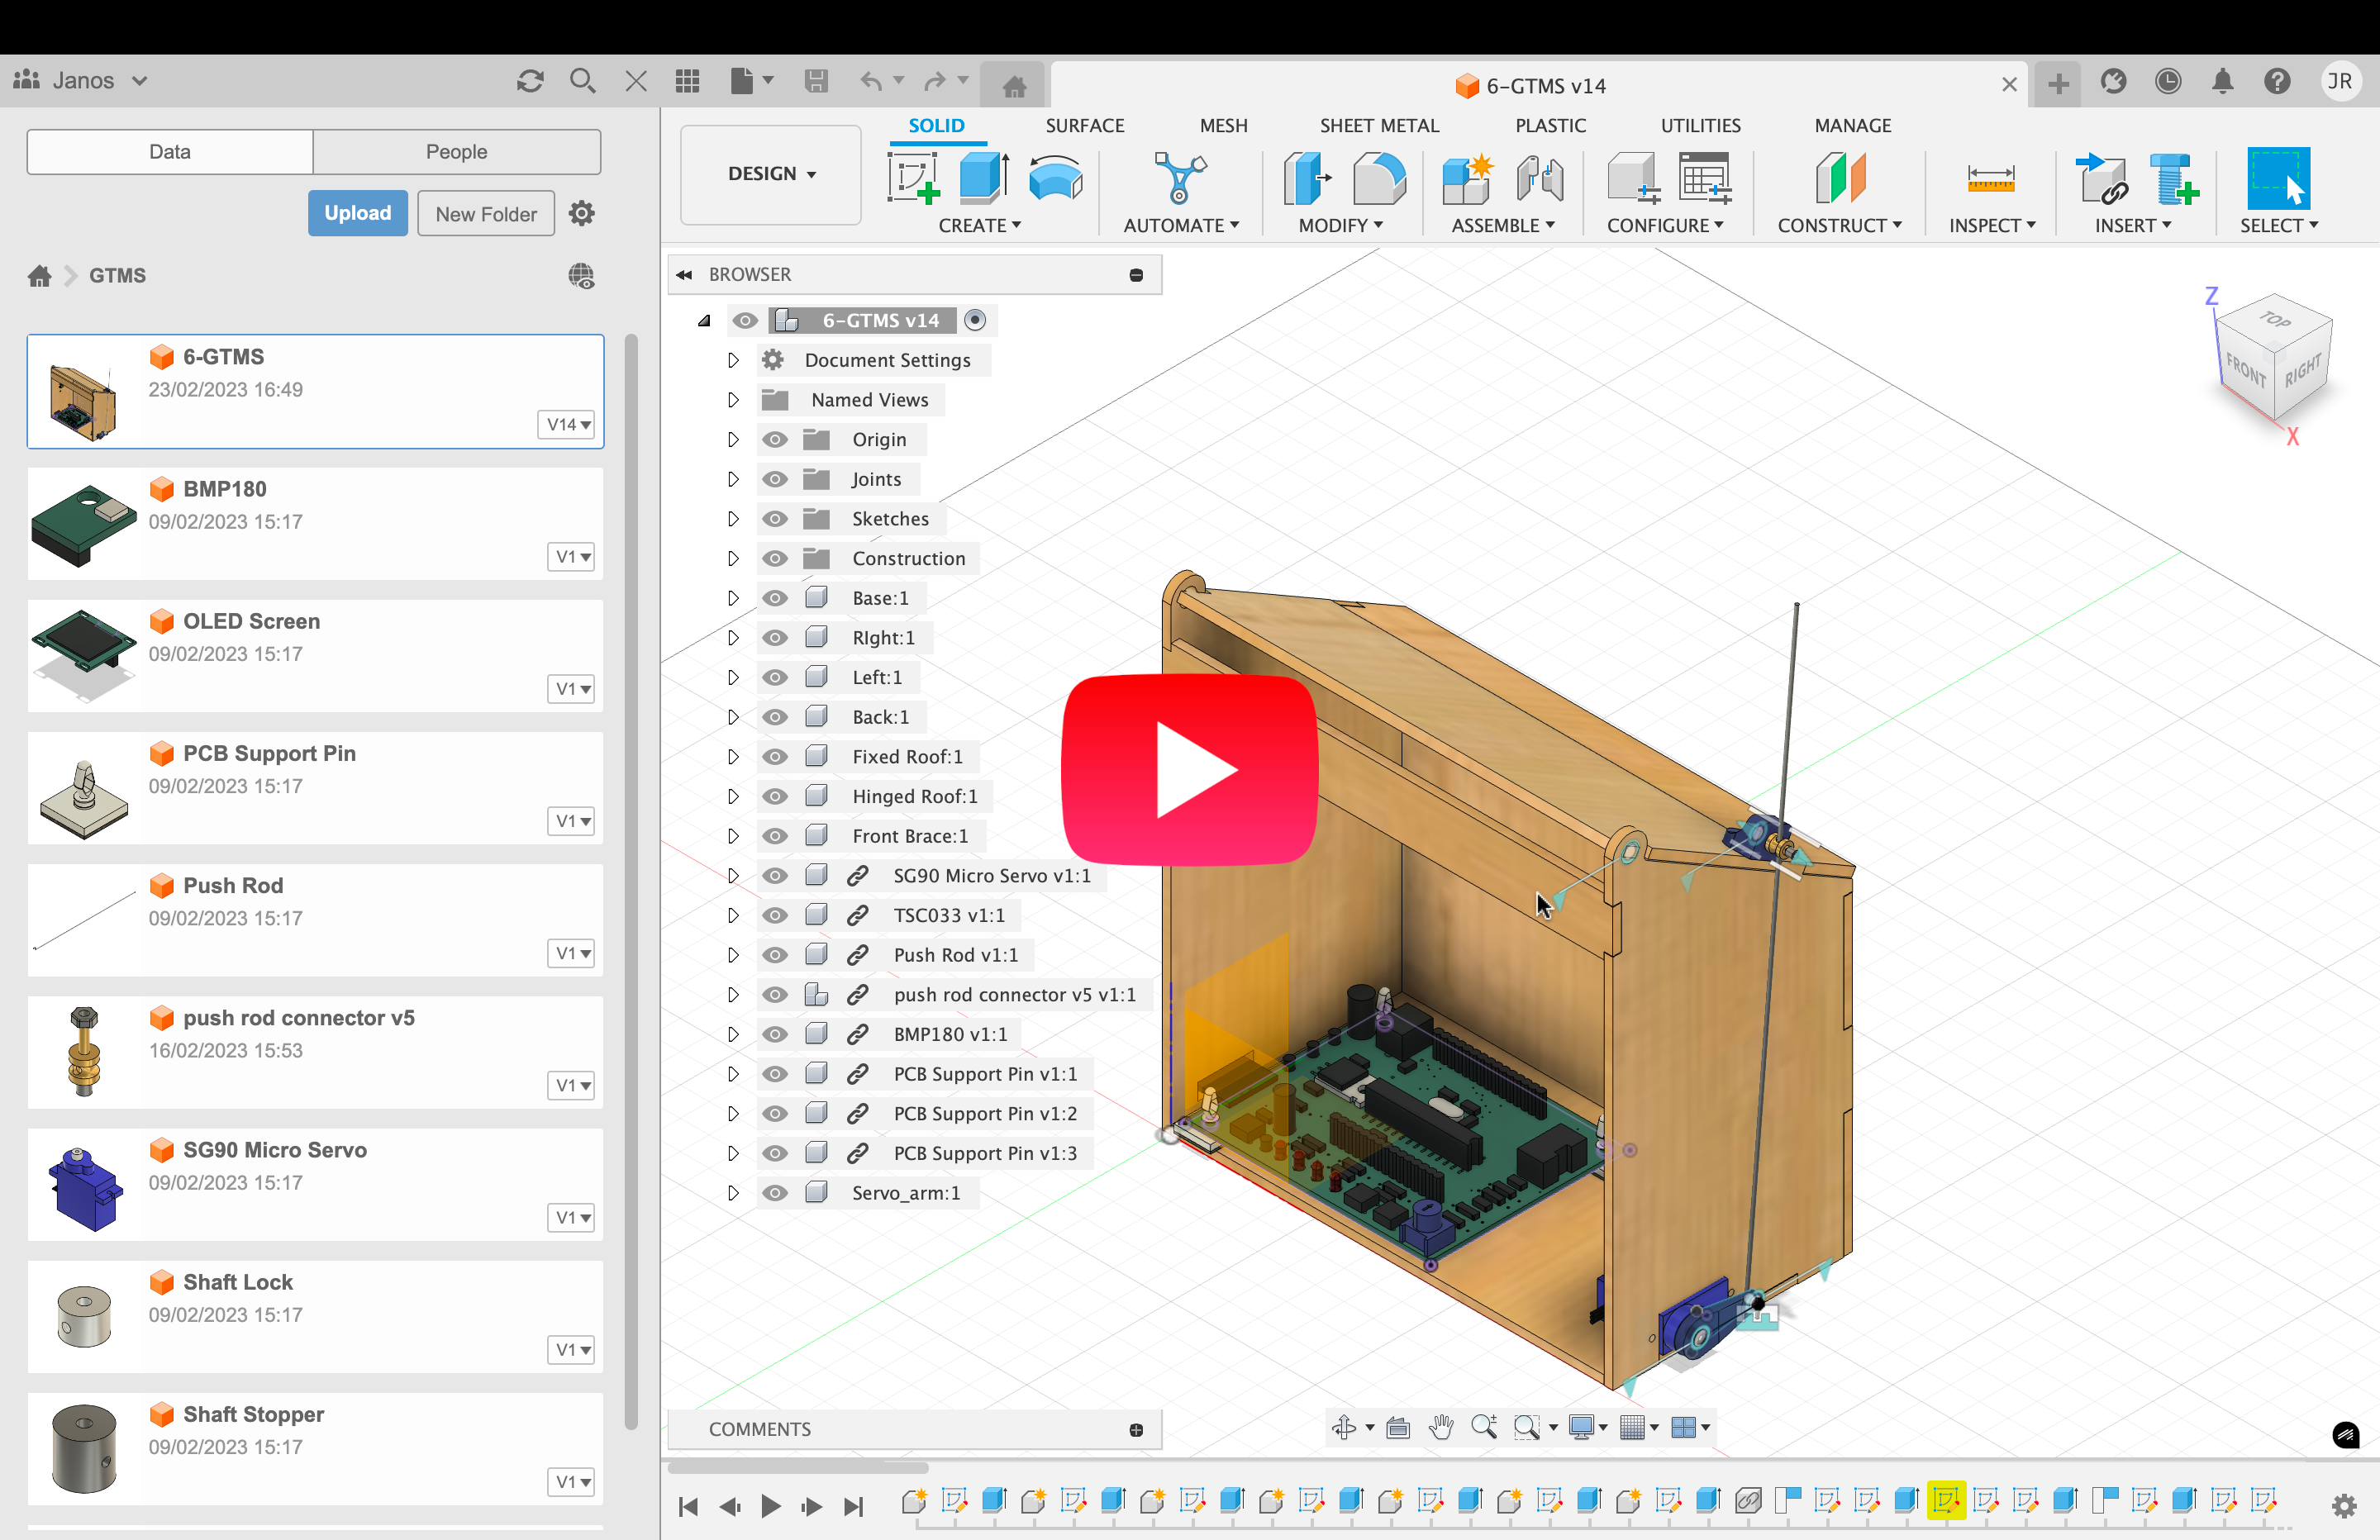Select the Measure tool in Inspect
The width and height of the screenshot is (2380, 1540).
coord(1990,178)
